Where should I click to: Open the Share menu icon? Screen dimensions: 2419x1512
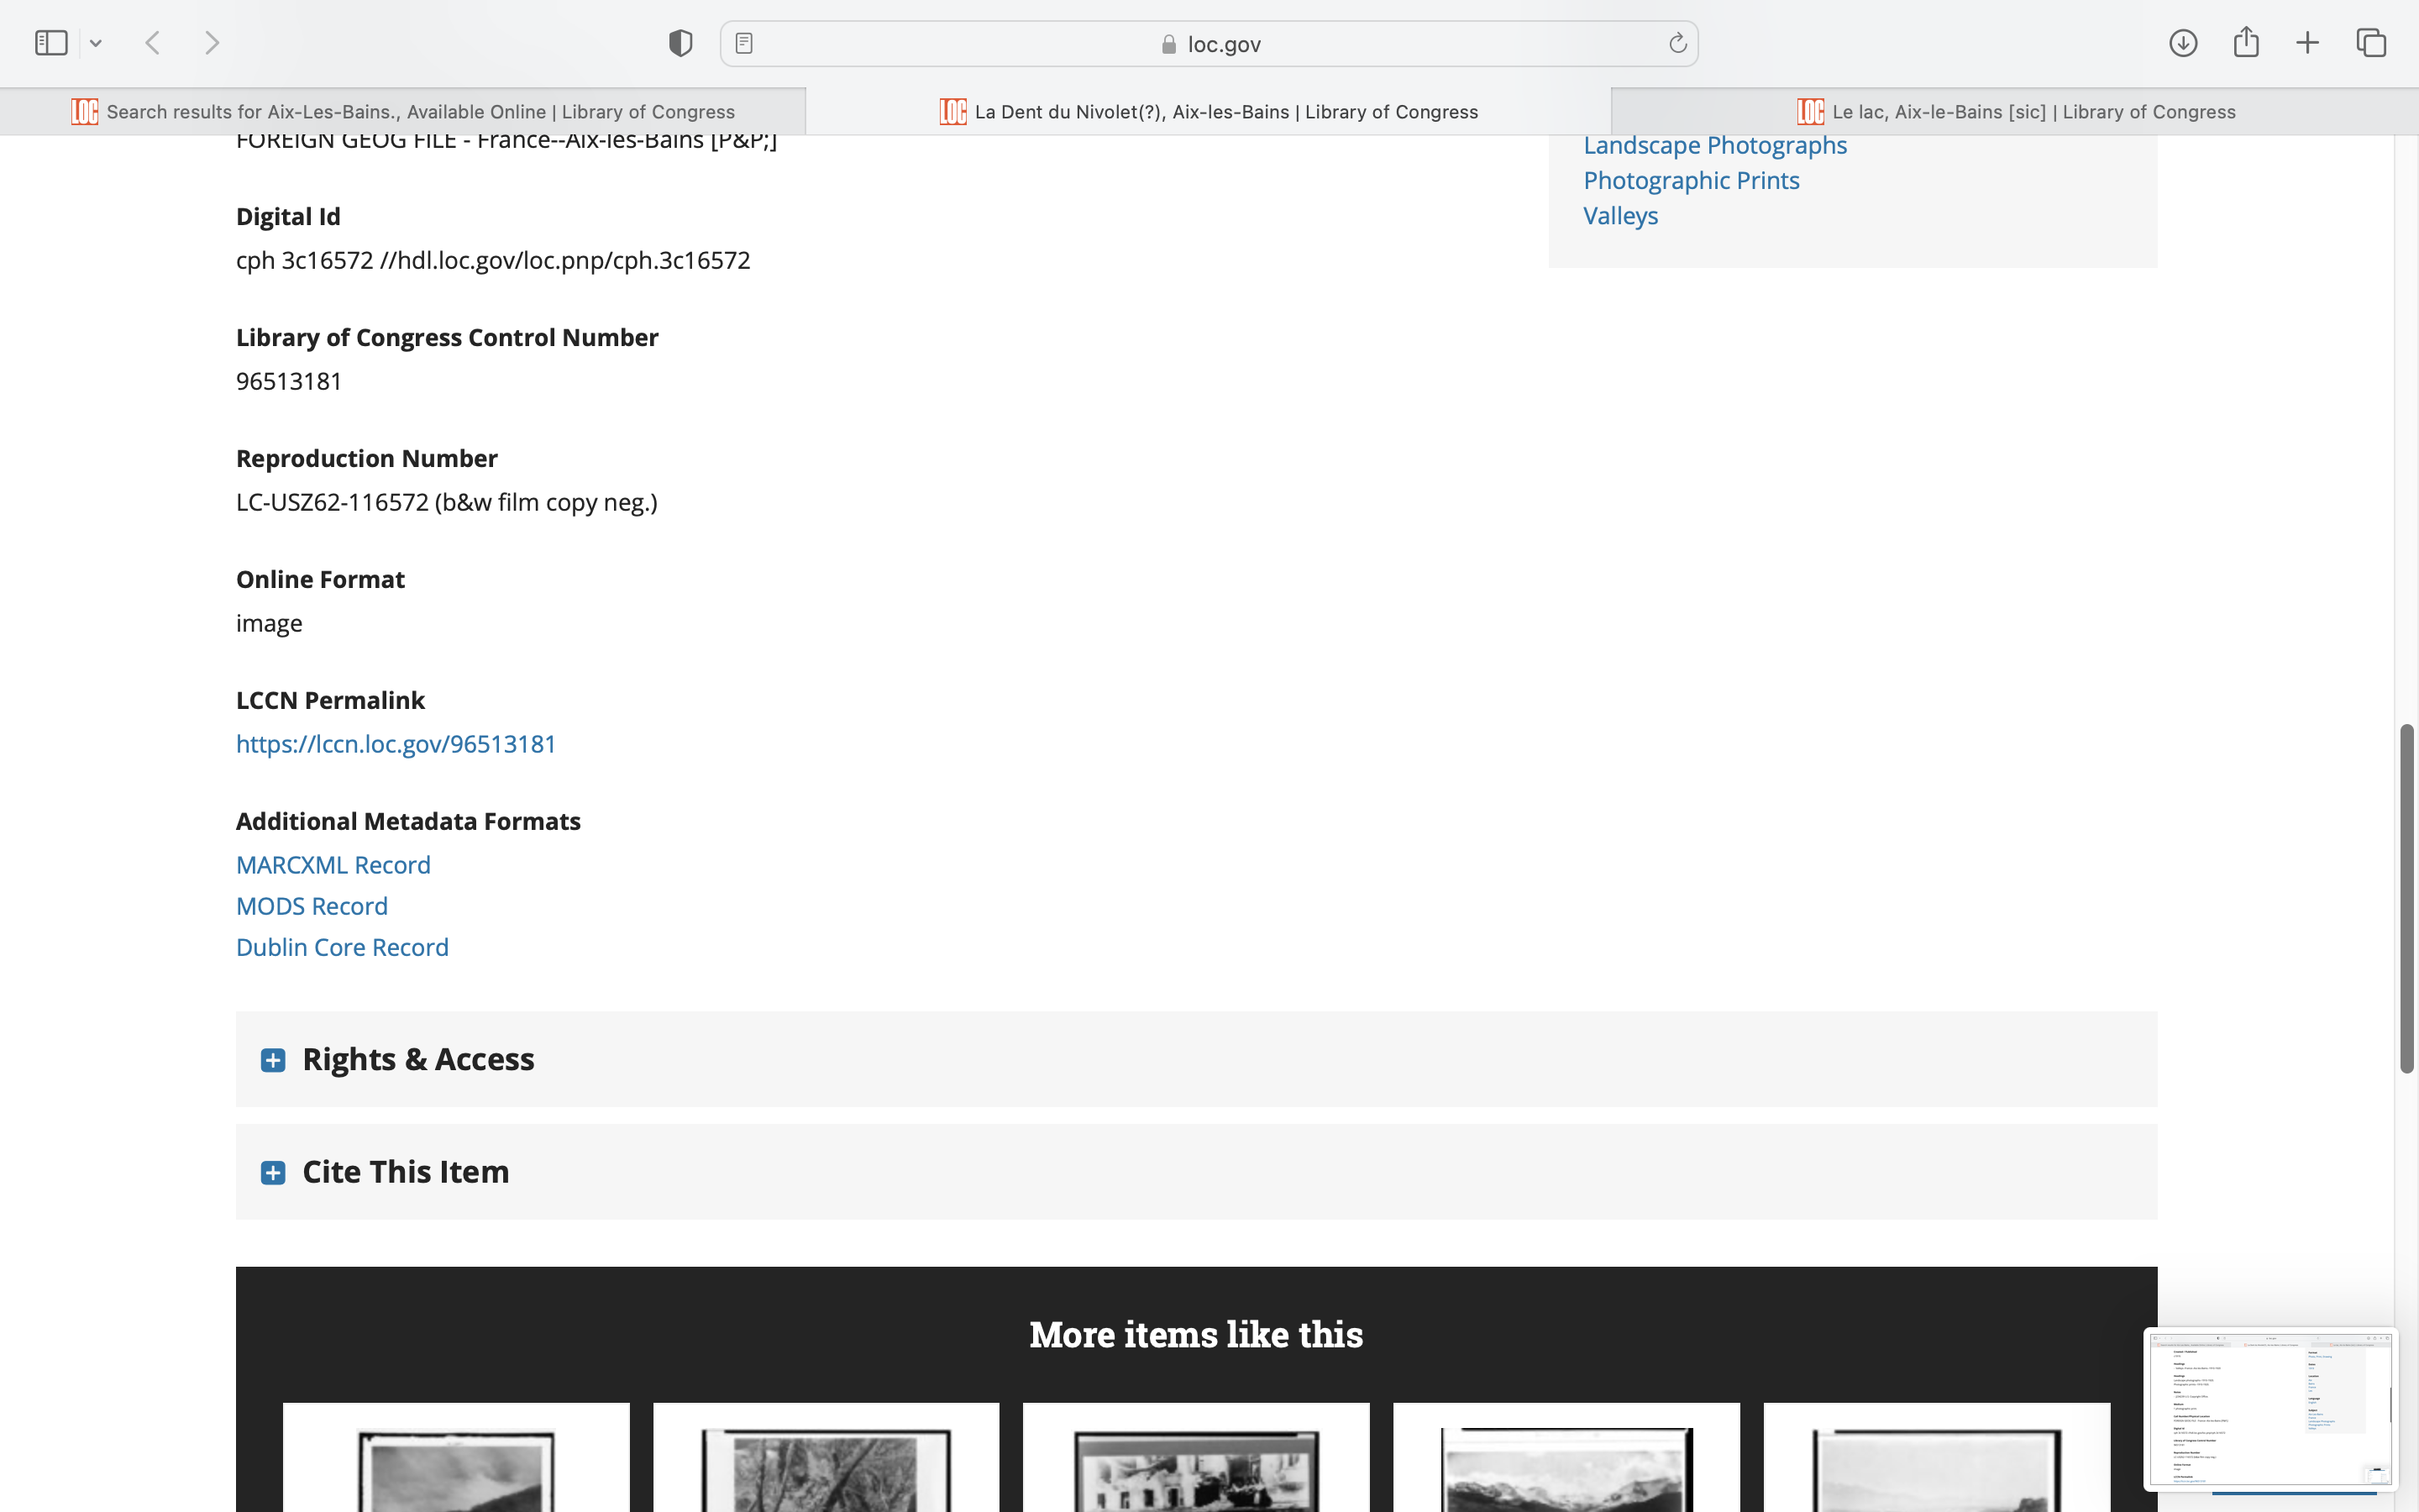point(2245,43)
